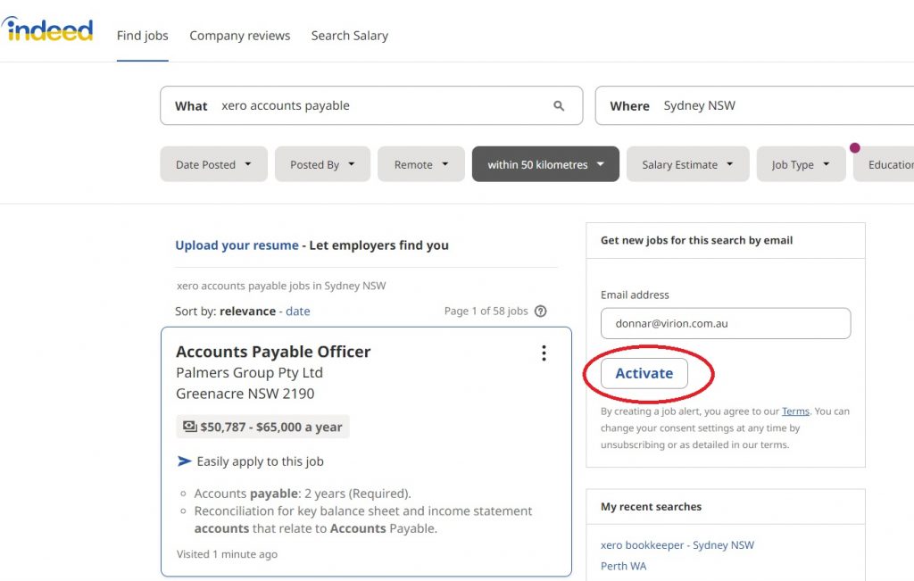Click the Greenacre NSW 2190 location text
The image size is (914, 581).
245,394
